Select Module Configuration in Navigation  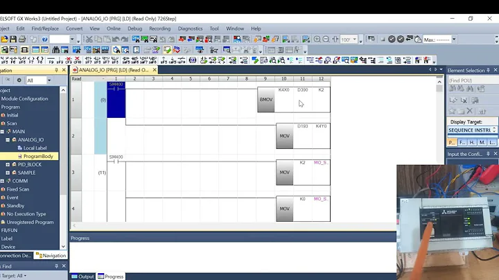click(x=24, y=98)
